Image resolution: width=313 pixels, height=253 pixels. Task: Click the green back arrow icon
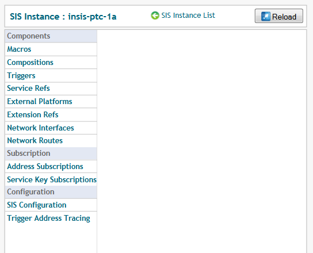tap(155, 16)
